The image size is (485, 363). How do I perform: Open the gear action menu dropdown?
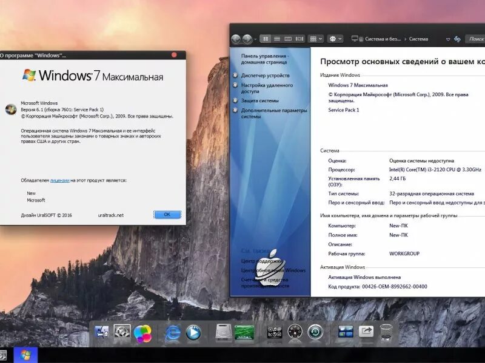coord(335,39)
